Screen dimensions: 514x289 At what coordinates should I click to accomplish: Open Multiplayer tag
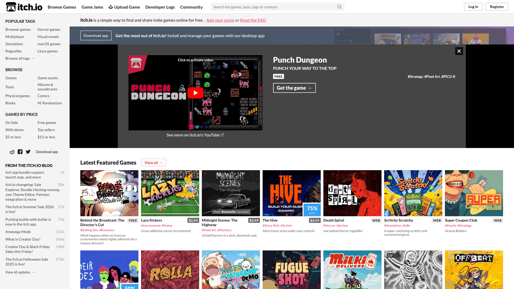pos(15,37)
